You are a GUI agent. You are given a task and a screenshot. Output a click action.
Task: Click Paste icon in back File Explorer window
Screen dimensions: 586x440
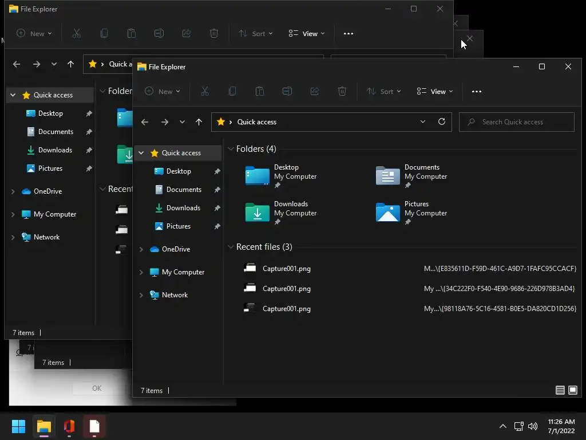point(132,33)
